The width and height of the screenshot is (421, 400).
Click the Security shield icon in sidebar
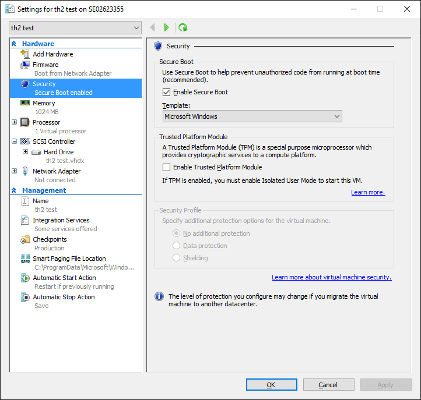tap(25, 84)
